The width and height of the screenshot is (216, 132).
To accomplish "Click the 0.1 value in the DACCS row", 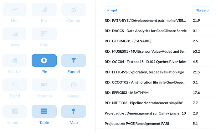I will tap(195, 31).
